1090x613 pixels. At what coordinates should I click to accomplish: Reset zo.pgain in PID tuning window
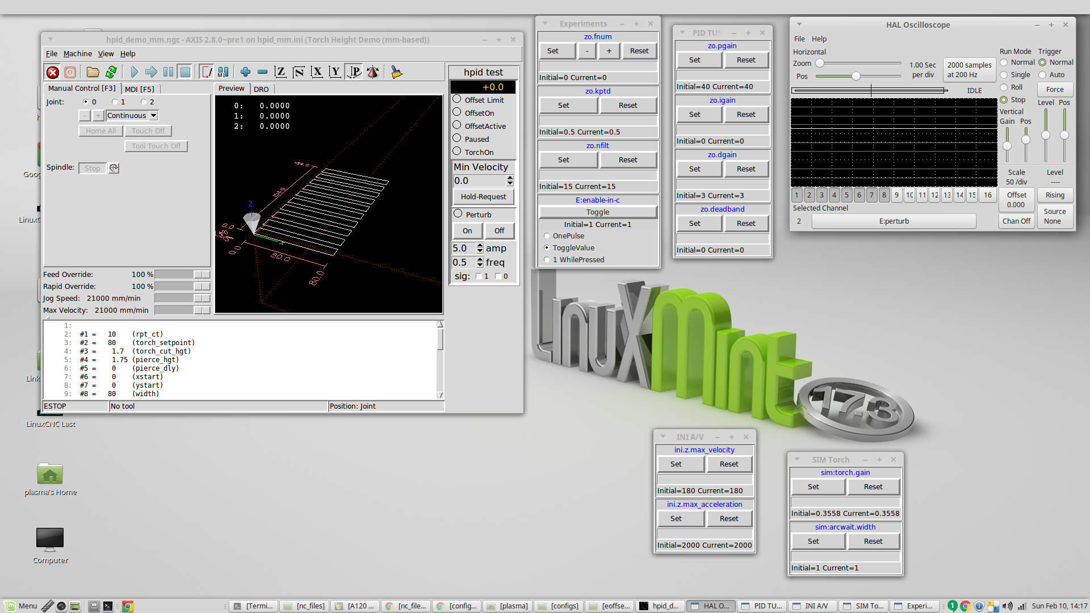tap(746, 60)
